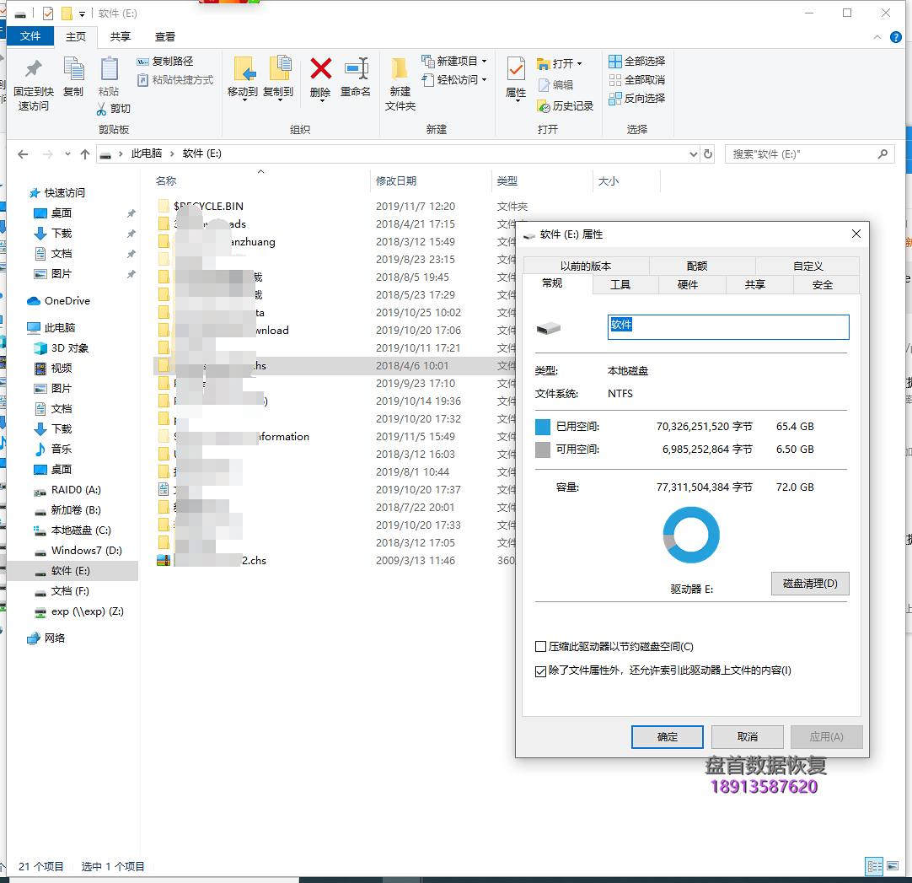
Task: Open the View ribbon tab
Action: pos(165,36)
